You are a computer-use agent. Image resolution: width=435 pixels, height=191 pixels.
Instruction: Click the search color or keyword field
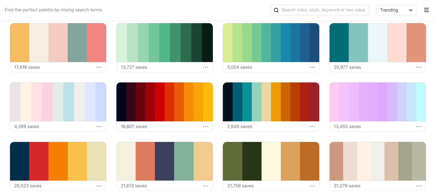pos(323,10)
